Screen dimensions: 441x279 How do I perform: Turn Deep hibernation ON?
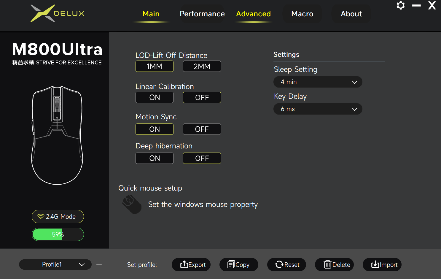pyautogui.click(x=155, y=158)
